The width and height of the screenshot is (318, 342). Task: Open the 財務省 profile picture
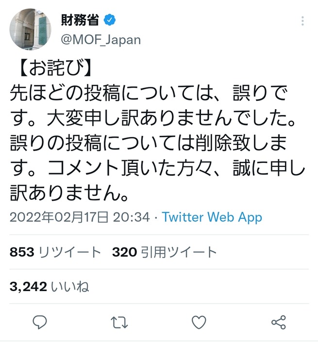coord(30,29)
